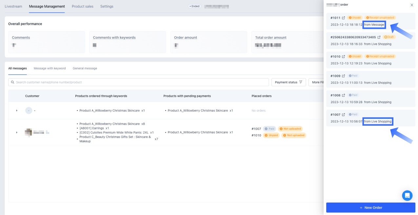Open draft order #250624338062093347​3405 link icon
Viewport: 418px width, 215px height.
tap(379, 37)
